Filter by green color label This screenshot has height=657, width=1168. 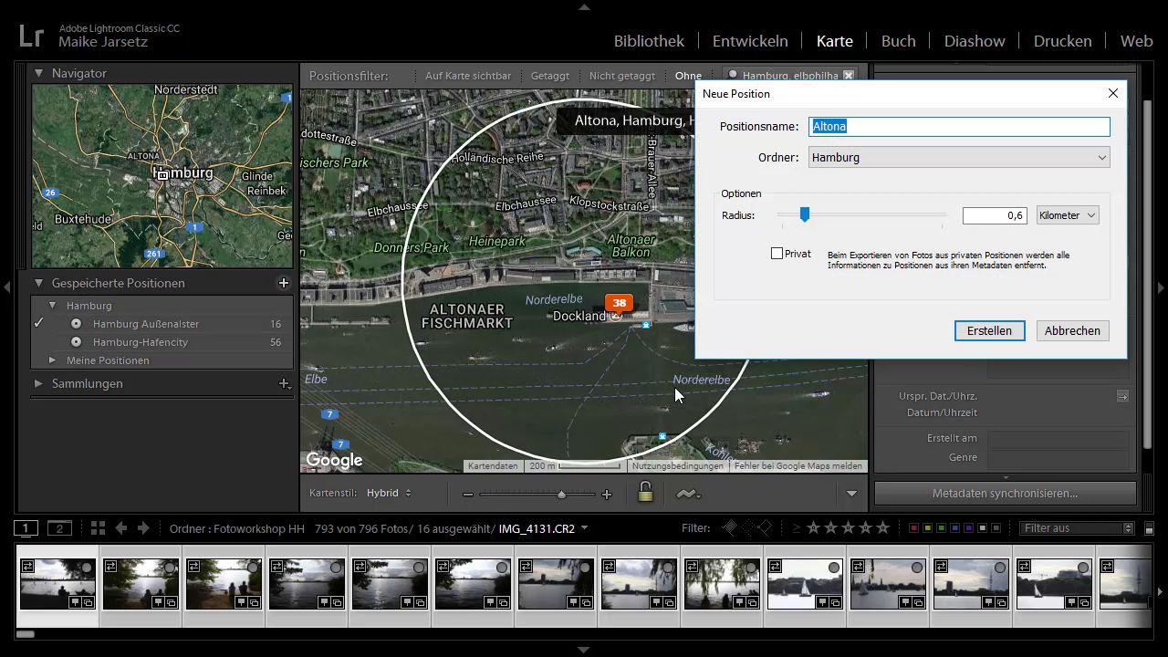[x=941, y=528]
